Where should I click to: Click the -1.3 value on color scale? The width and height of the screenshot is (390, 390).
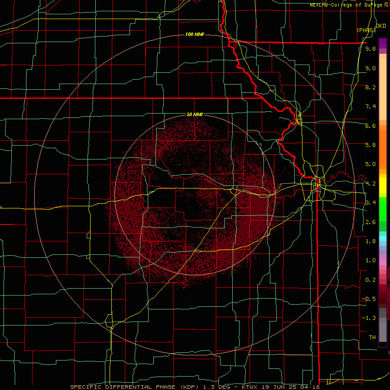[x=369, y=318]
